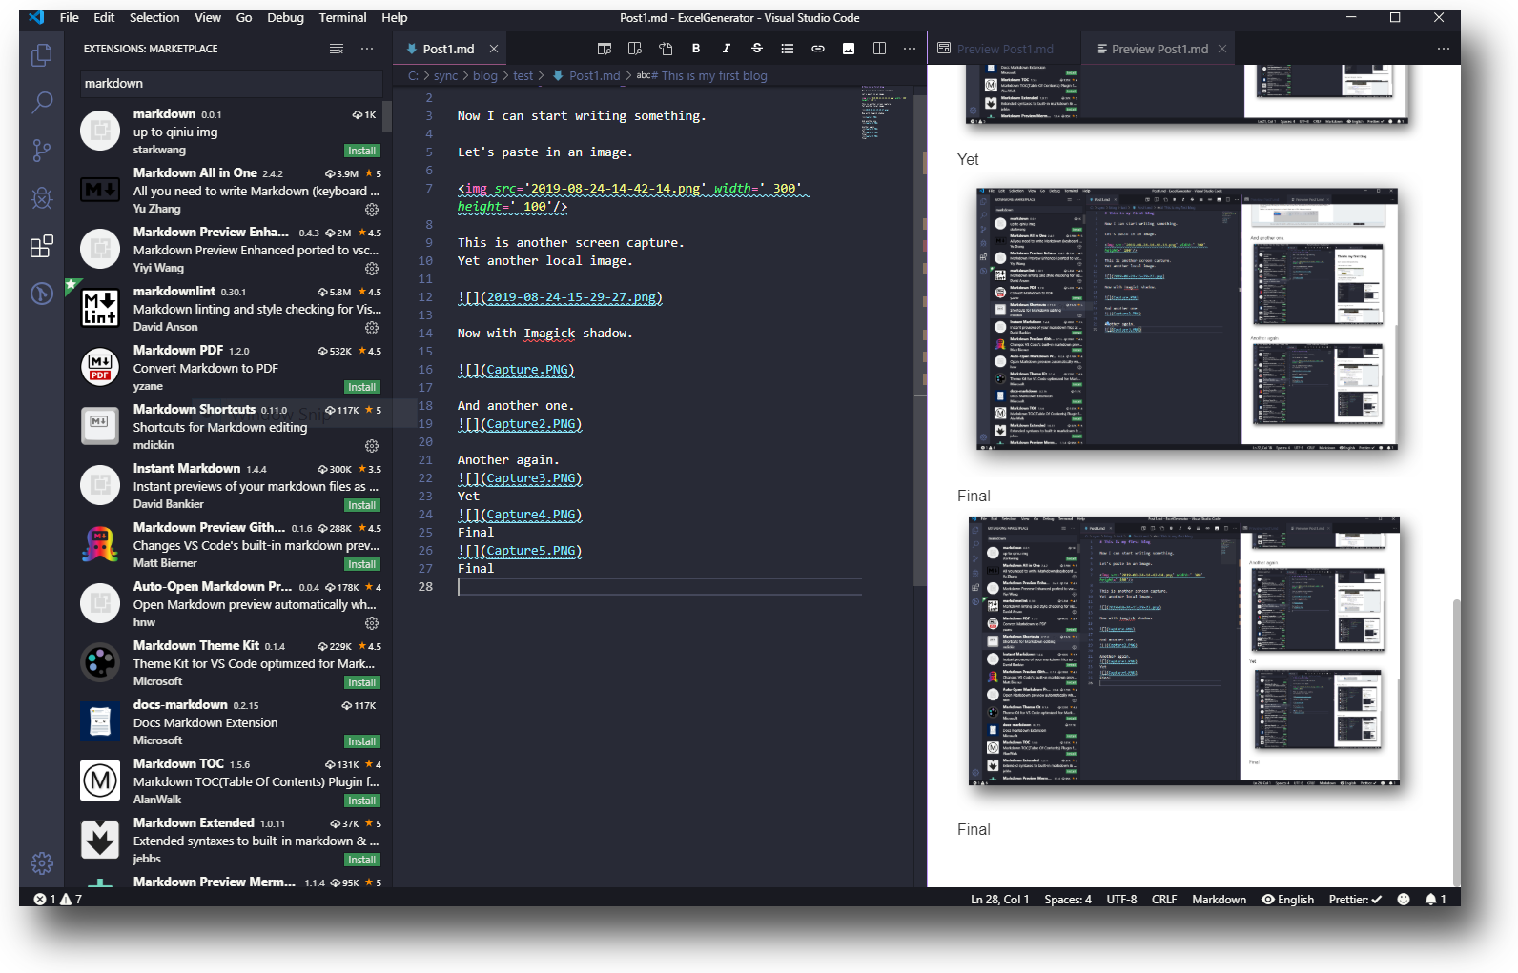The image size is (1518, 973).
Task: Split the editor to the right
Action: pos(879,49)
